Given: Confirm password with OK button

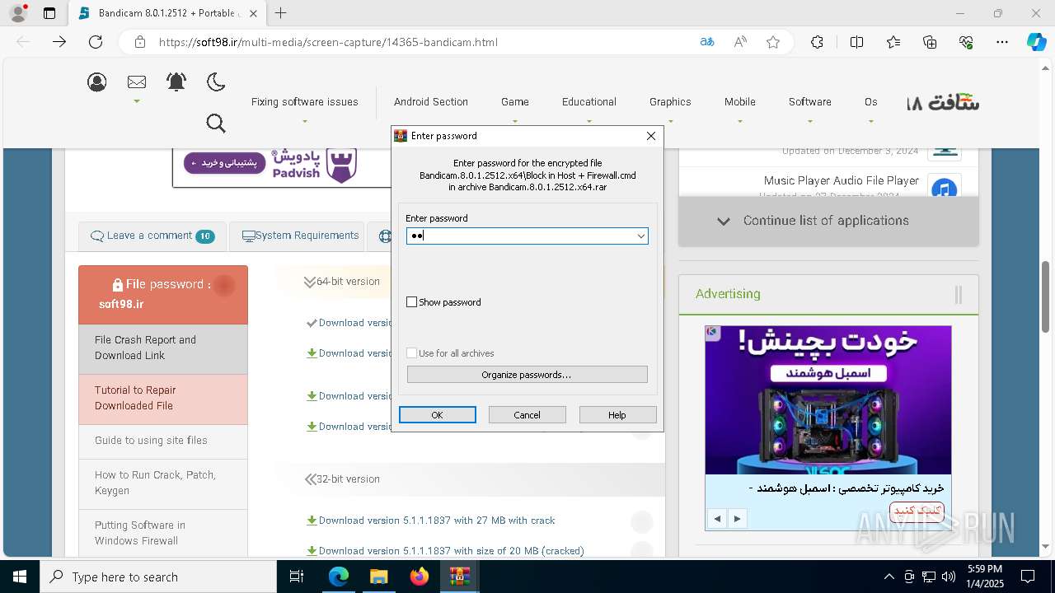Looking at the screenshot, I should 438,415.
